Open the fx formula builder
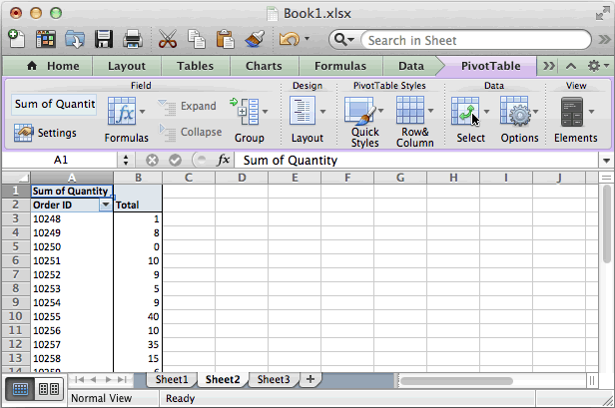 point(224,160)
